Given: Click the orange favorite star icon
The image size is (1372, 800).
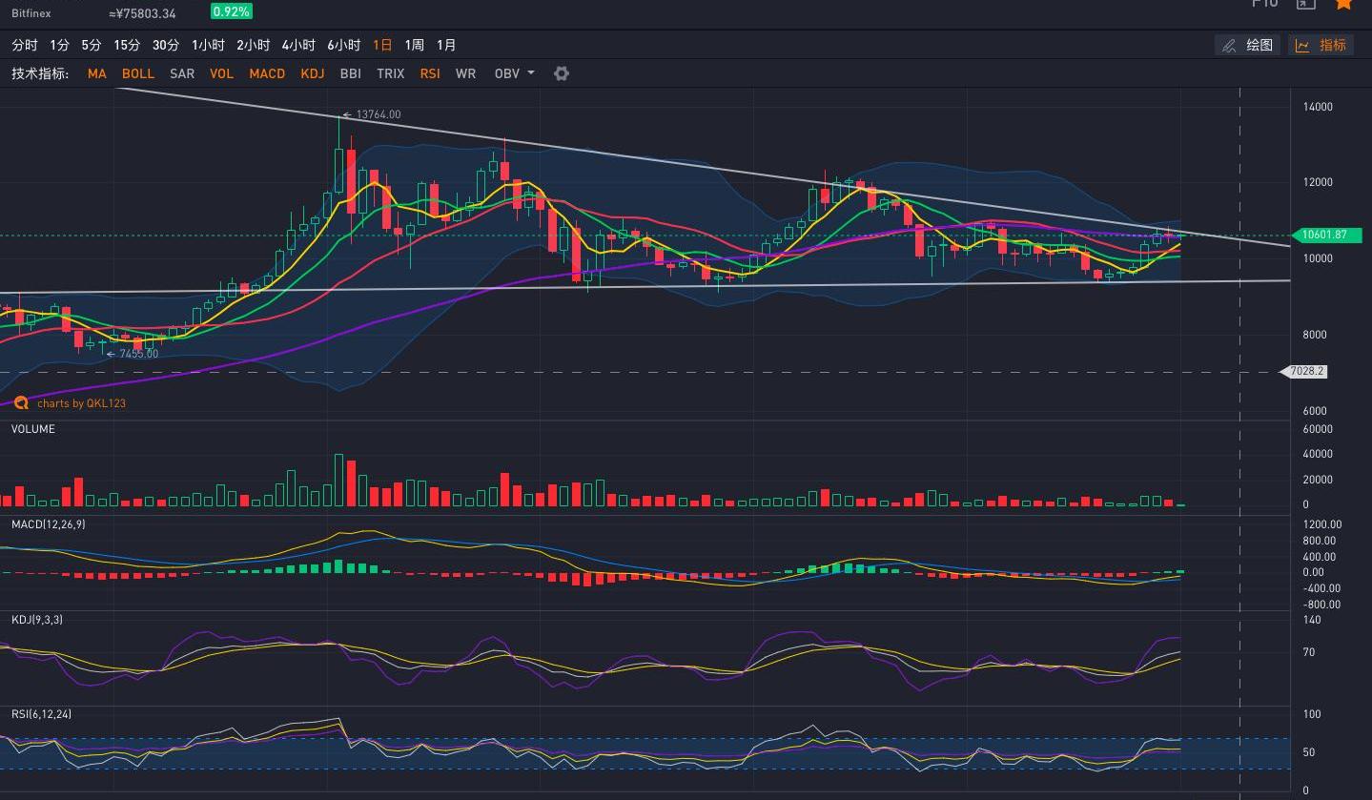Looking at the screenshot, I should point(1343,4).
